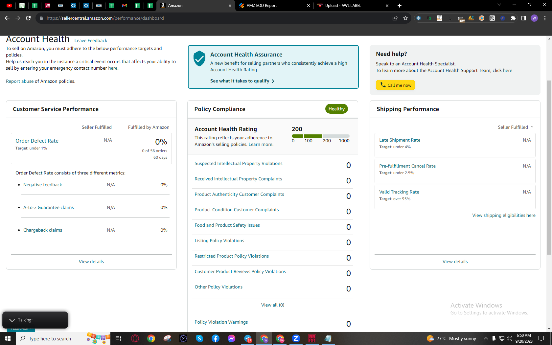Open Product Authenticity Customer Complaints
The width and height of the screenshot is (552, 345).
click(239, 194)
